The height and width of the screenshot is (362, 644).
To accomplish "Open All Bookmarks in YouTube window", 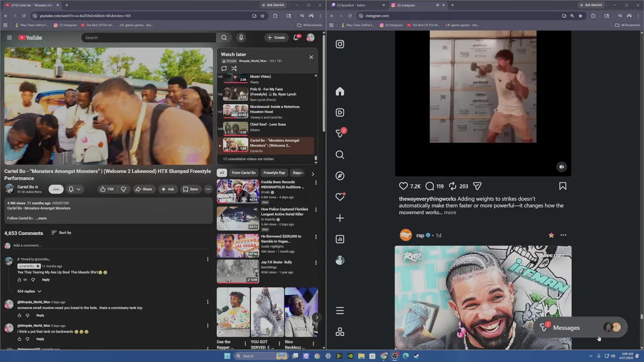I will click(x=309, y=25).
